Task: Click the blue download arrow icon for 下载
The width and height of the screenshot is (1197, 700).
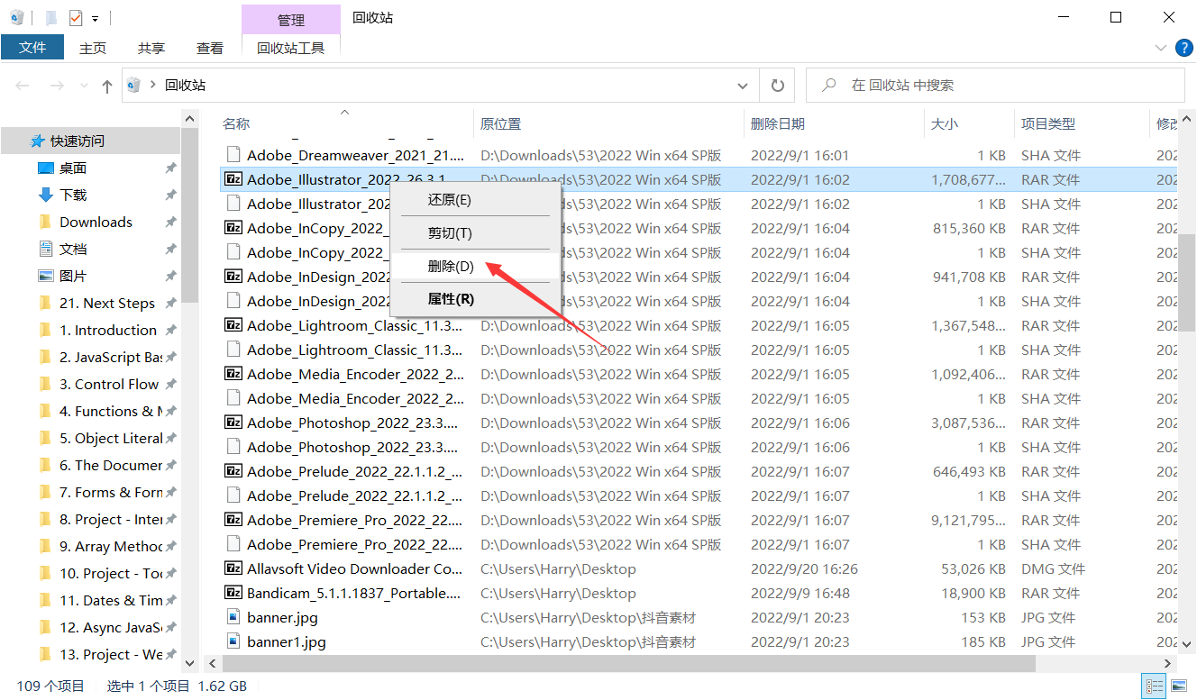Action: 46,195
